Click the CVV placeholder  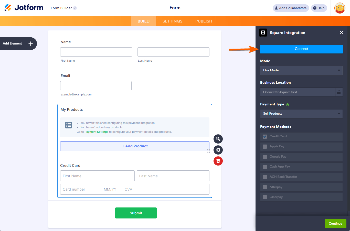[x=129, y=189]
